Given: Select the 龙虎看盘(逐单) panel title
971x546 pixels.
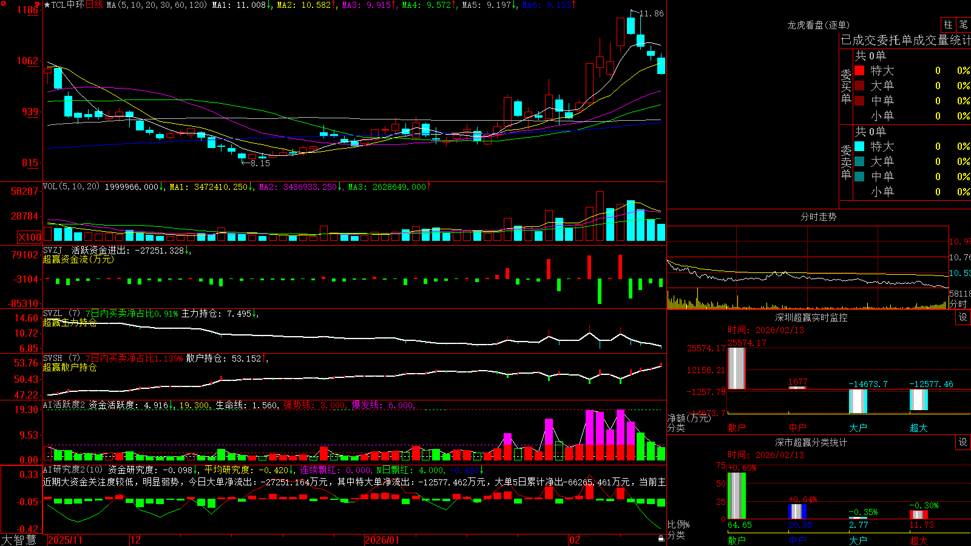Looking at the screenshot, I should (x=818, y=25).
